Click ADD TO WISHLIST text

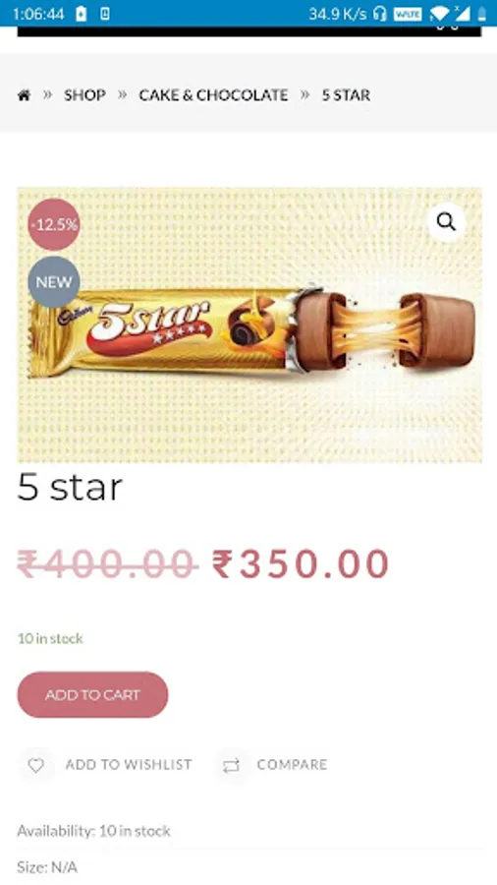click(129, 765)
